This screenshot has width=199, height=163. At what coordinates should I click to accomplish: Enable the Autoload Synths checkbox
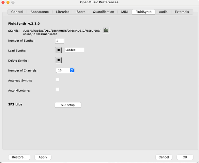[x=58, y=80]
